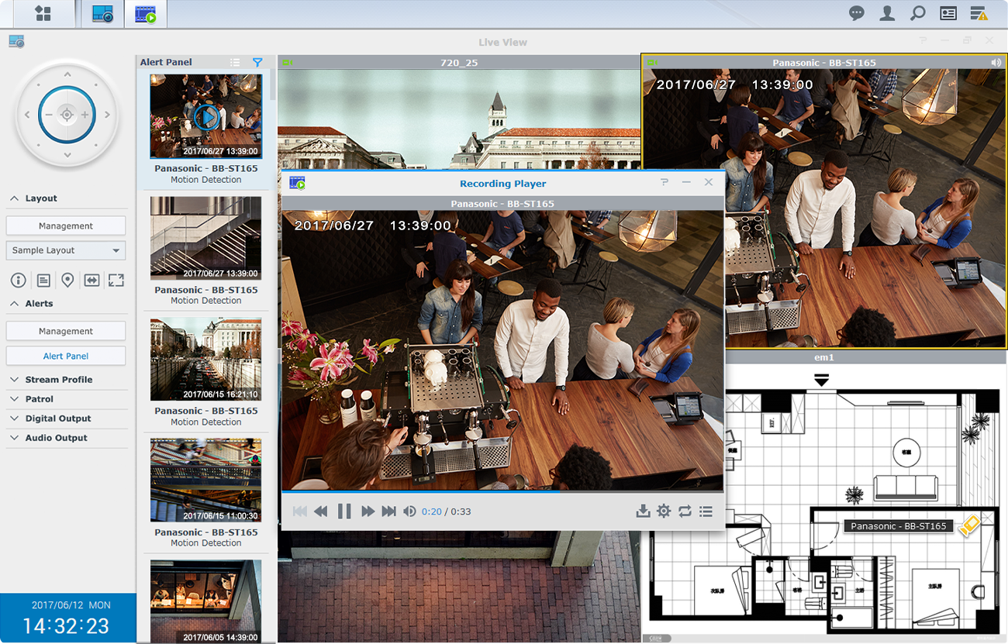The width and height of the screenshot is (1008, 644).
Task: Click the fullscreen icon in Layout section
Action: (116, 281)
